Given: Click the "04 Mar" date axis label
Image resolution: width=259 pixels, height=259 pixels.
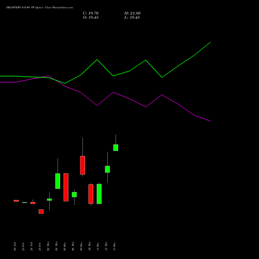Looking at the screenshot, I should coord(56,246).
